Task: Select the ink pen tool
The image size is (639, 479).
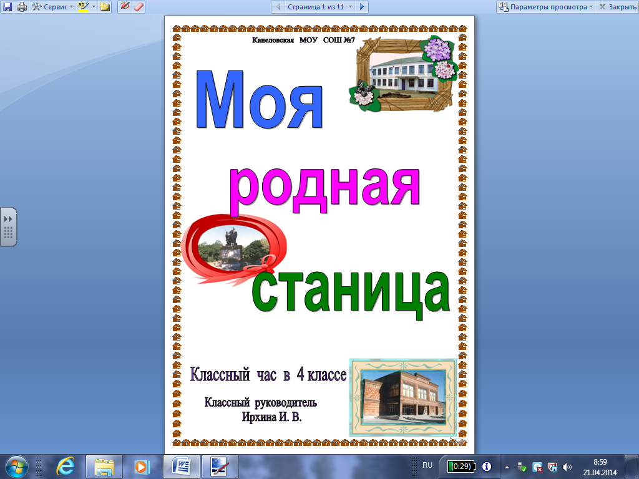Action: pyautogui.click(x=125, y=6)
